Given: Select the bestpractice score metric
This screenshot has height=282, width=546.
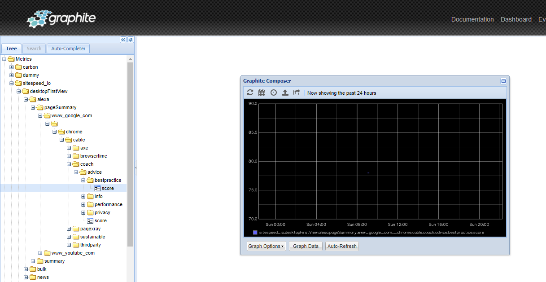Looking at the screenshot, I should click(x=107, y=188).
